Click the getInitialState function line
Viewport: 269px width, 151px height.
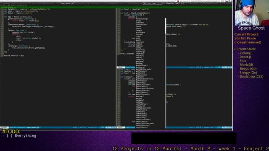(x=22, y=19)
